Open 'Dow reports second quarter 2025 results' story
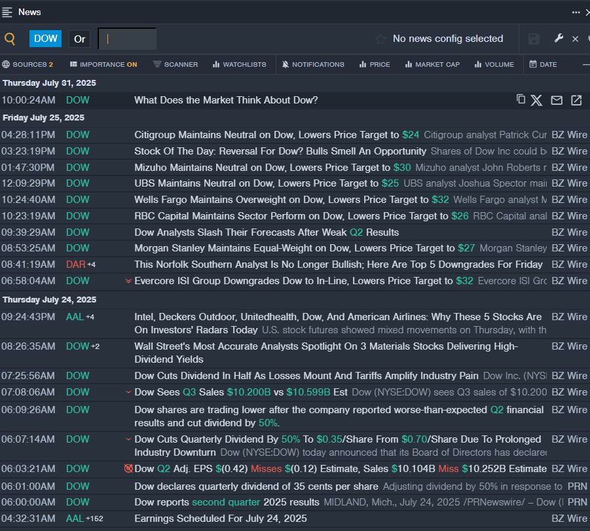This screenshot has height=531, width=590. (x=227, y=502)
